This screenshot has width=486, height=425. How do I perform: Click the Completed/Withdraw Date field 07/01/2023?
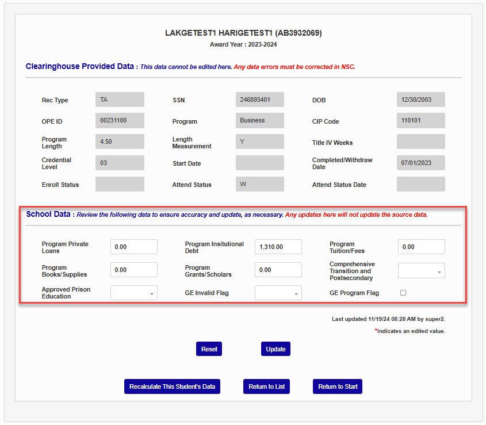tap(421, 163)
